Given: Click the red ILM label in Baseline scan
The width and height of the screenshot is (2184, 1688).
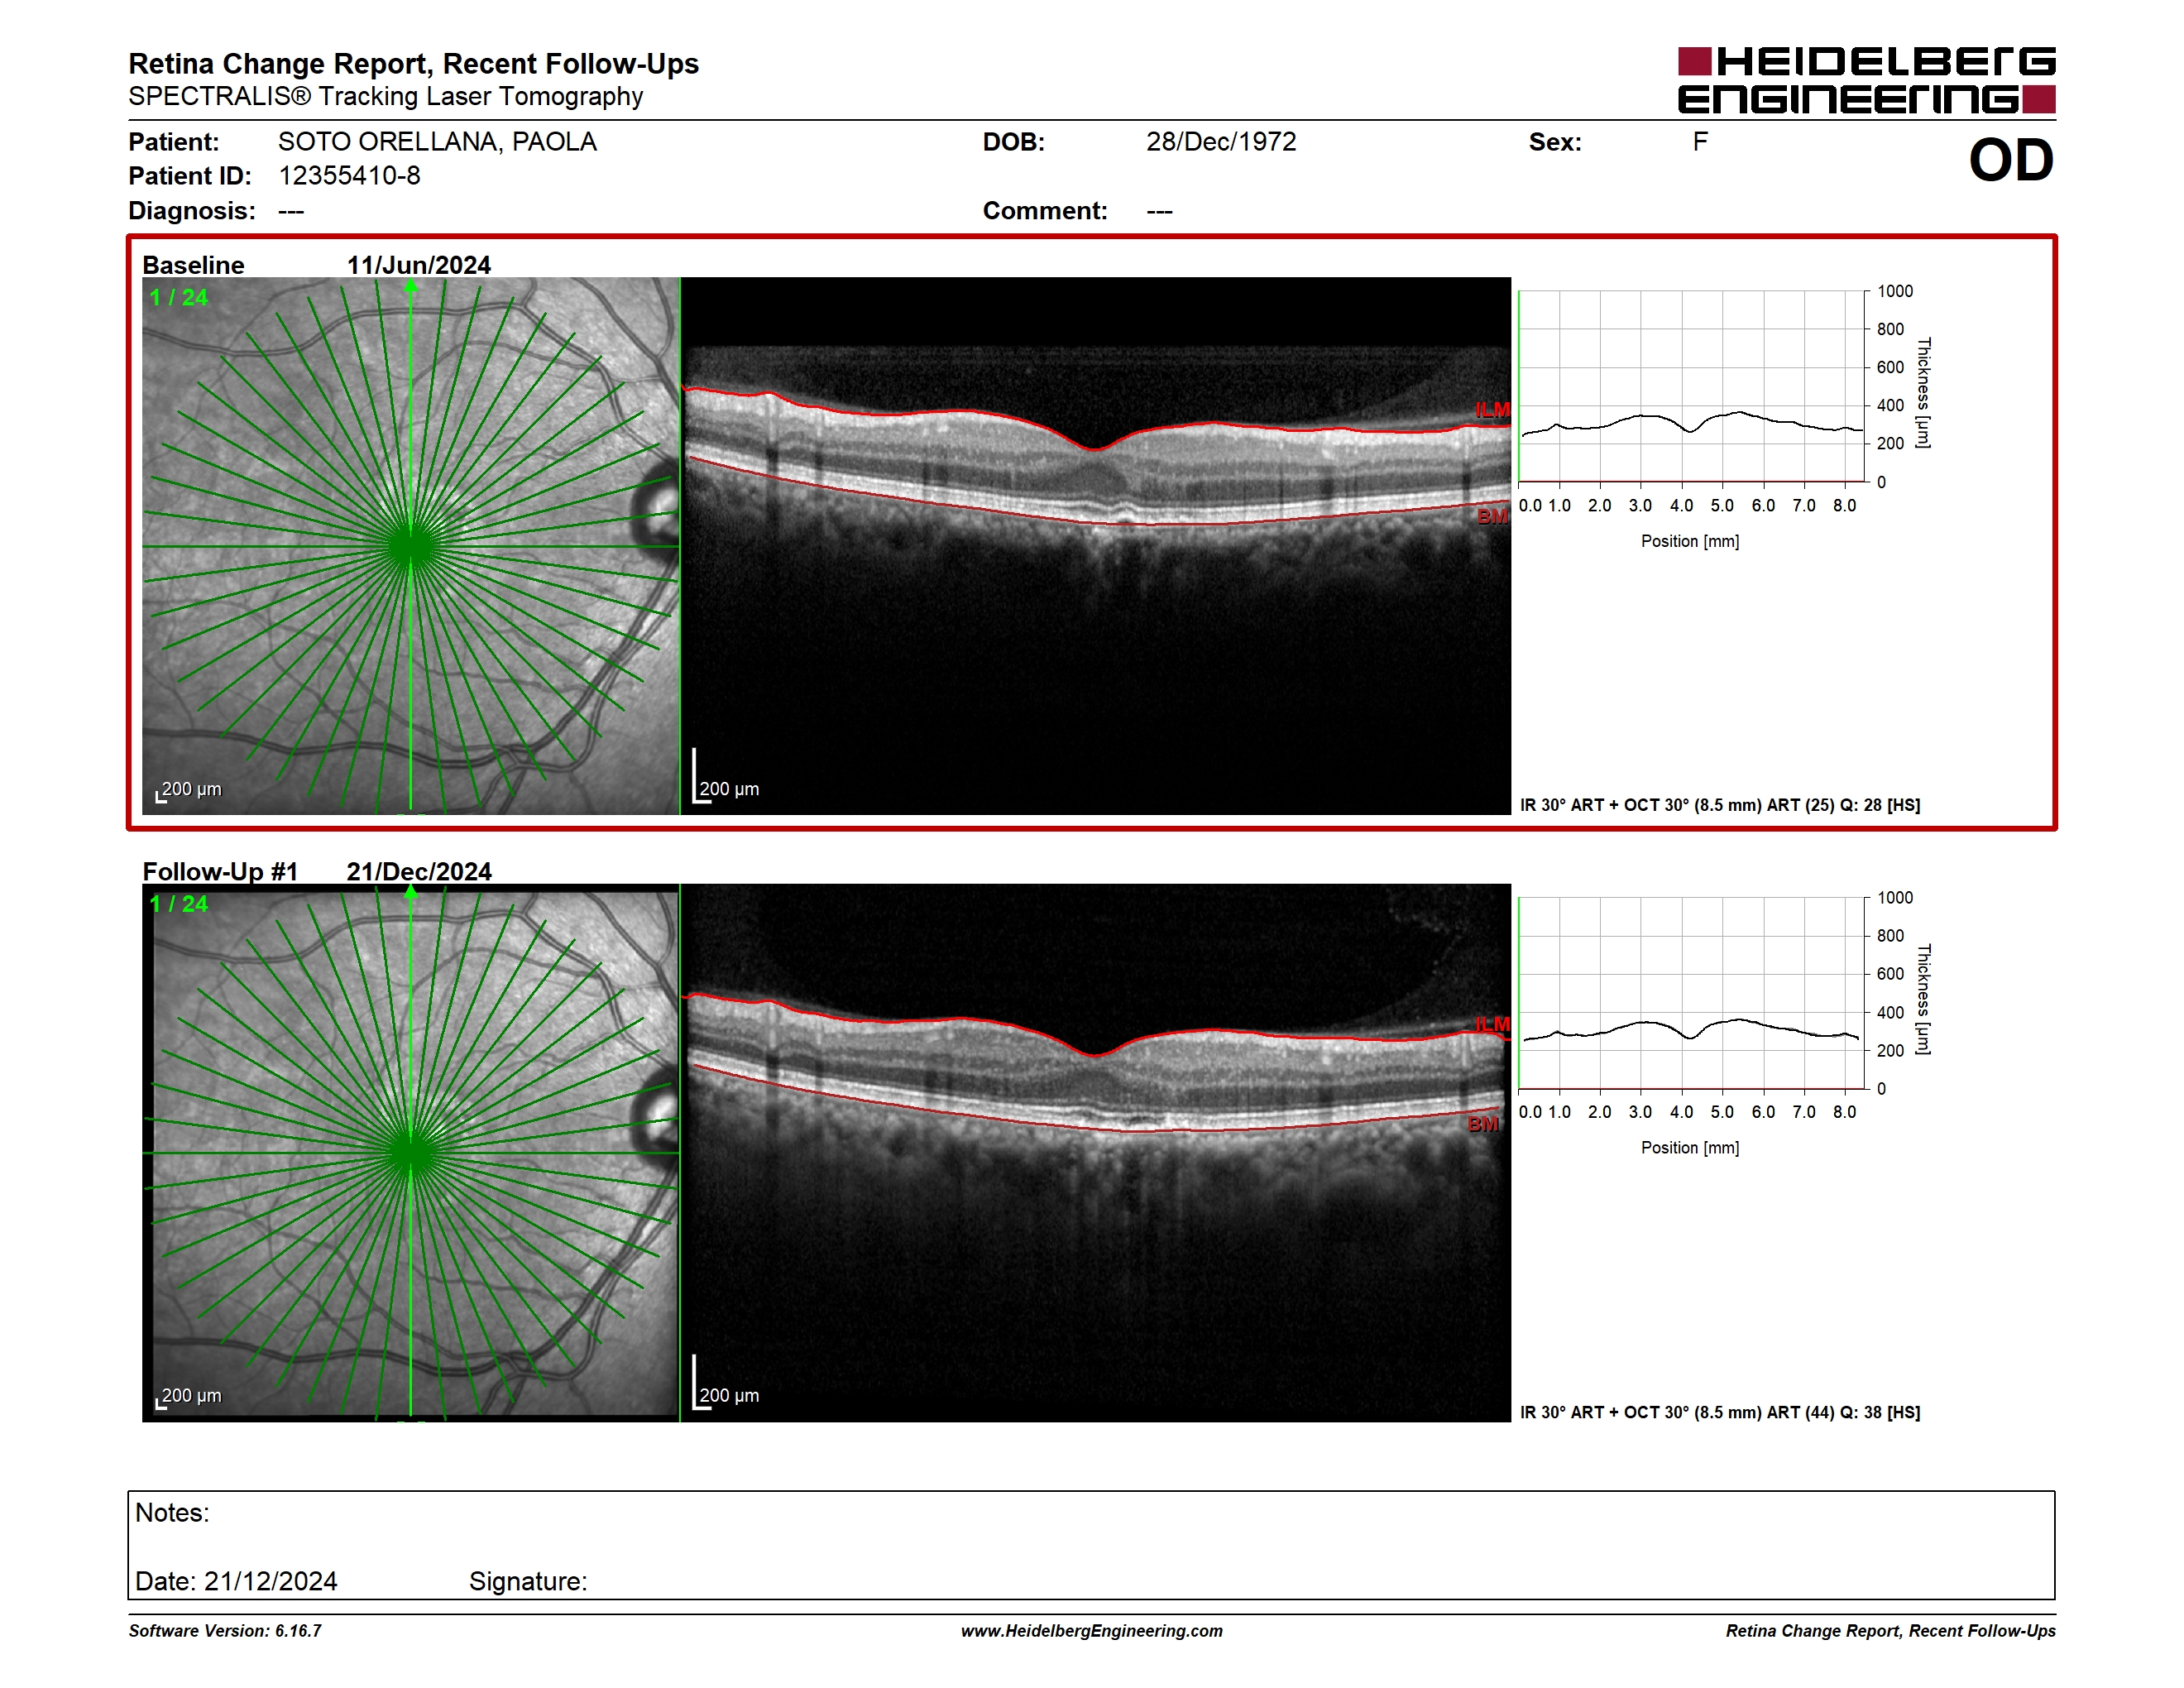Looking at the screenshot, I should (1492, 410).
